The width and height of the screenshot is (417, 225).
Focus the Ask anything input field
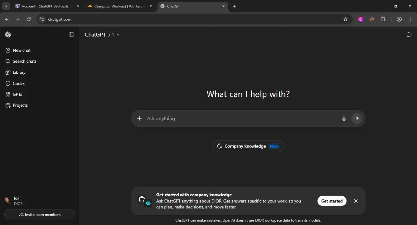click(x=241, y=118)
